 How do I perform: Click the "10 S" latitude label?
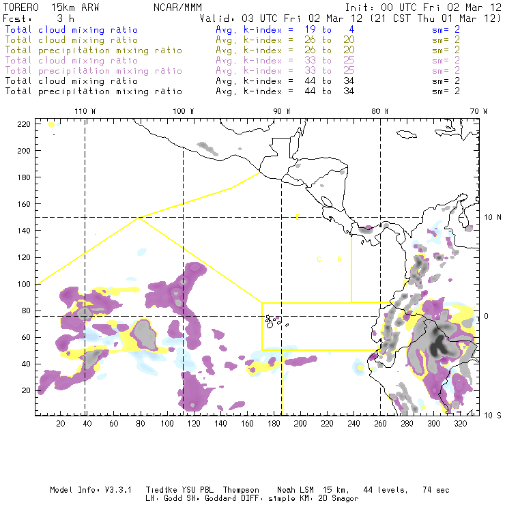point(493,416)
